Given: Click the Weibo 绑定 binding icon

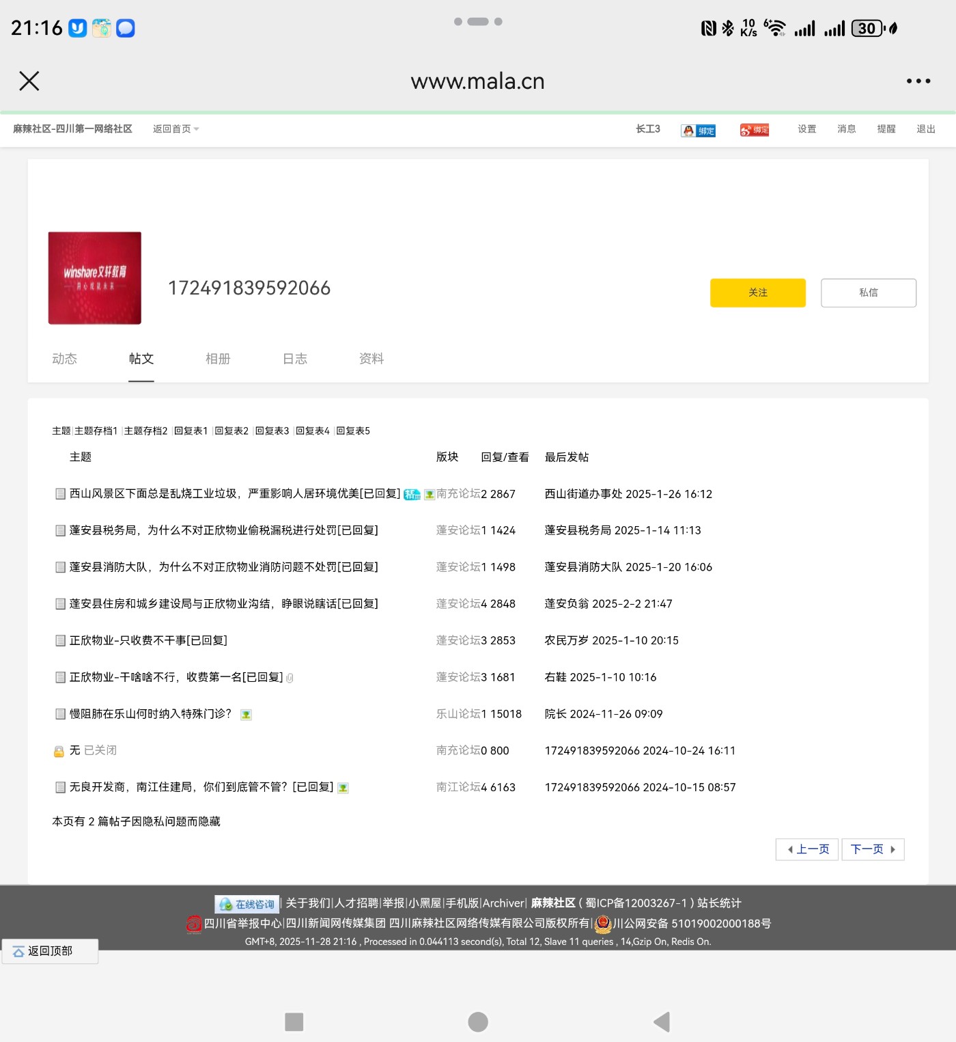Looking at the screenshot, I should tap(754, 130).
